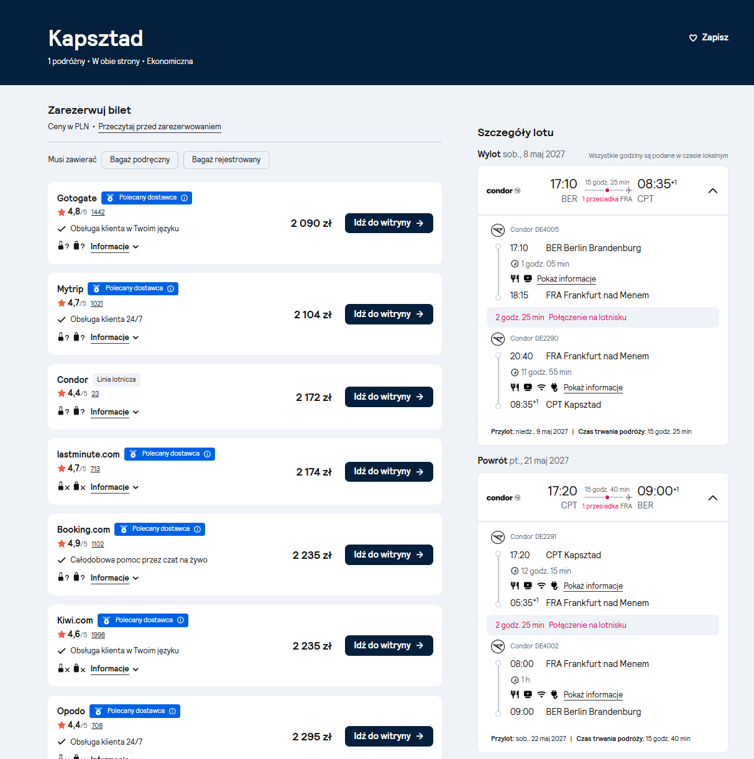The height and width of the screenshot is (759, 754).
Task: Open Opodo 708 reviews link
Action: [97, 726]
